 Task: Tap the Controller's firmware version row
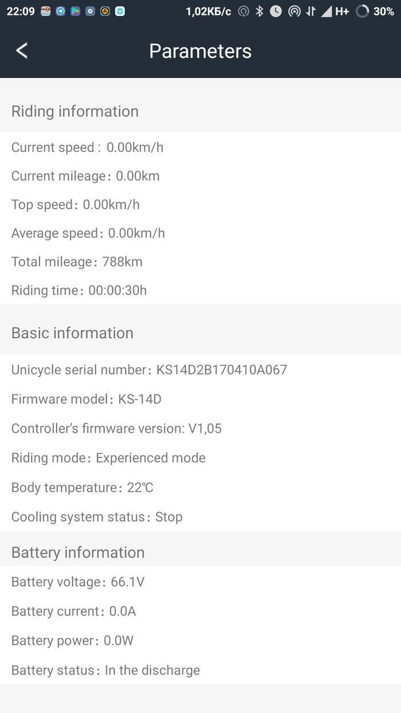[116, 429]
